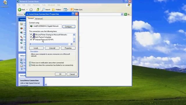
Task: Open the address bar dropdown arrow
Action: [122, 14]
